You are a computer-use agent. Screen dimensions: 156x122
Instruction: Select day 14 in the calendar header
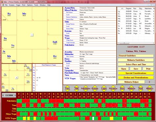click(75, 95)
